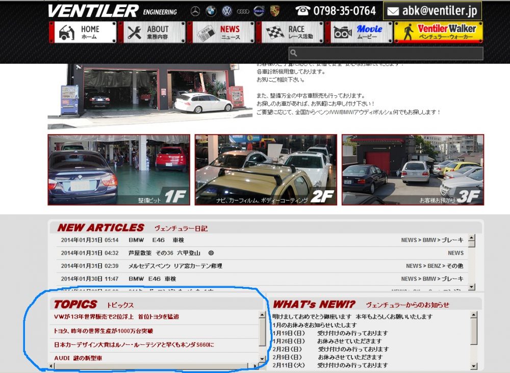Click notice '2月2日(日) 受け付けのみ行っております'
Image resolution: width=510 pixels, height=373 pixels.
(330, 349)
